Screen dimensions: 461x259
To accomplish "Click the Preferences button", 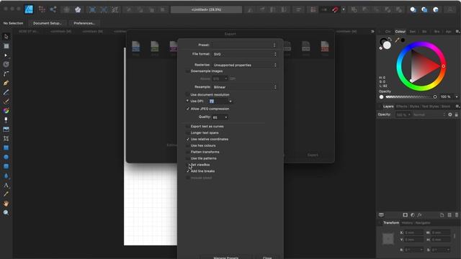I will pyautogui.click(x=84, y=23).
